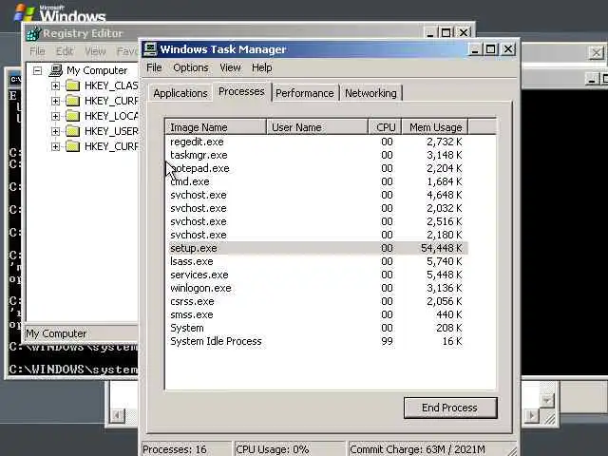Select the System process row
Image resolution: width=608 pixels, height=456 pixels.
pos(316,328)
